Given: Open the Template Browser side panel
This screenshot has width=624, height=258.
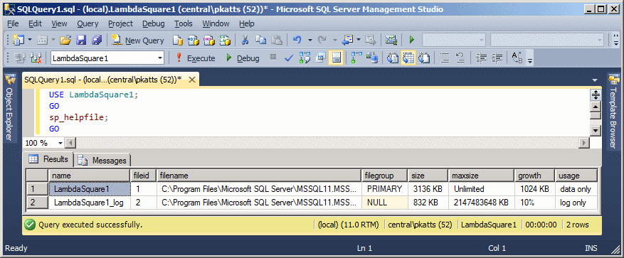Looking at the screenshot, I should [613, 112].
